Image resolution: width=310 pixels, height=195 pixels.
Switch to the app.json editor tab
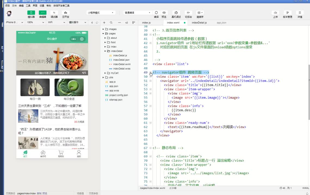coord(221,23)
